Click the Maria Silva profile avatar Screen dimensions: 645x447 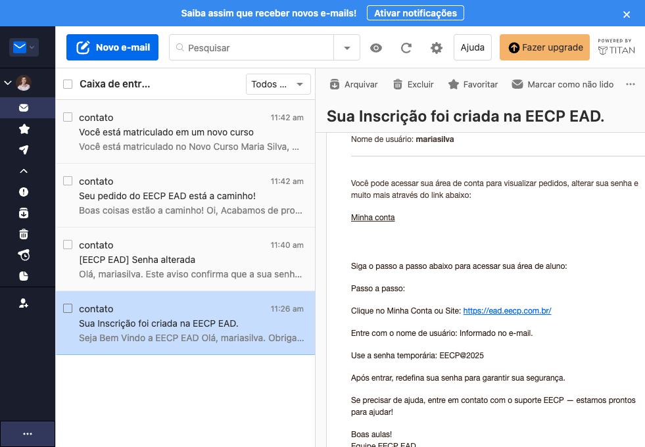[24, 83]
